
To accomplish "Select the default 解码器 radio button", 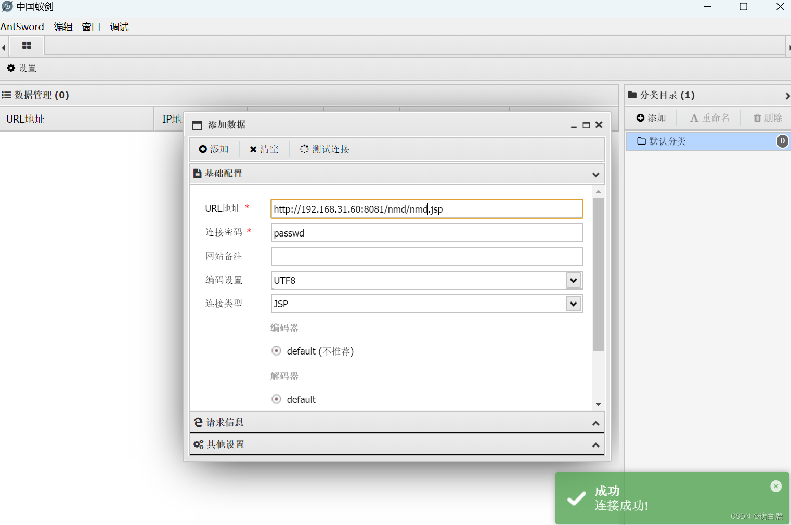I will pyautogui.click(x=276, y=399).
